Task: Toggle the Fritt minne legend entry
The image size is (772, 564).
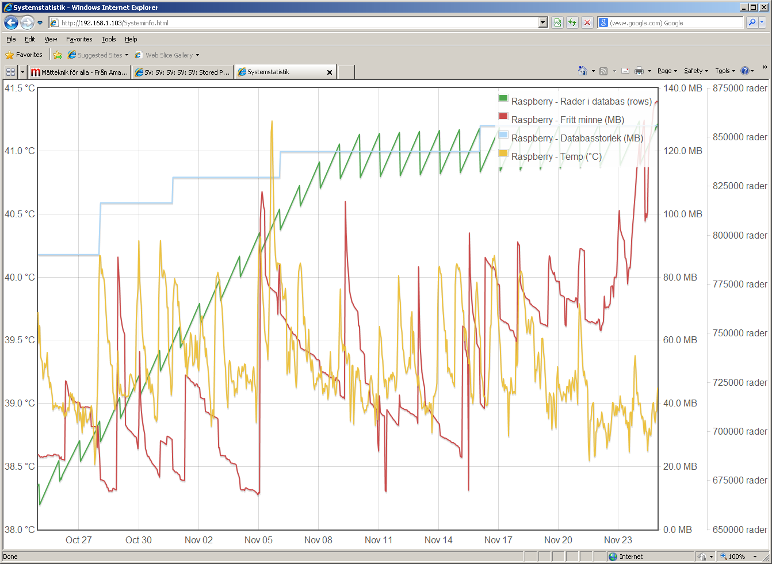Action: pos(567,120)
